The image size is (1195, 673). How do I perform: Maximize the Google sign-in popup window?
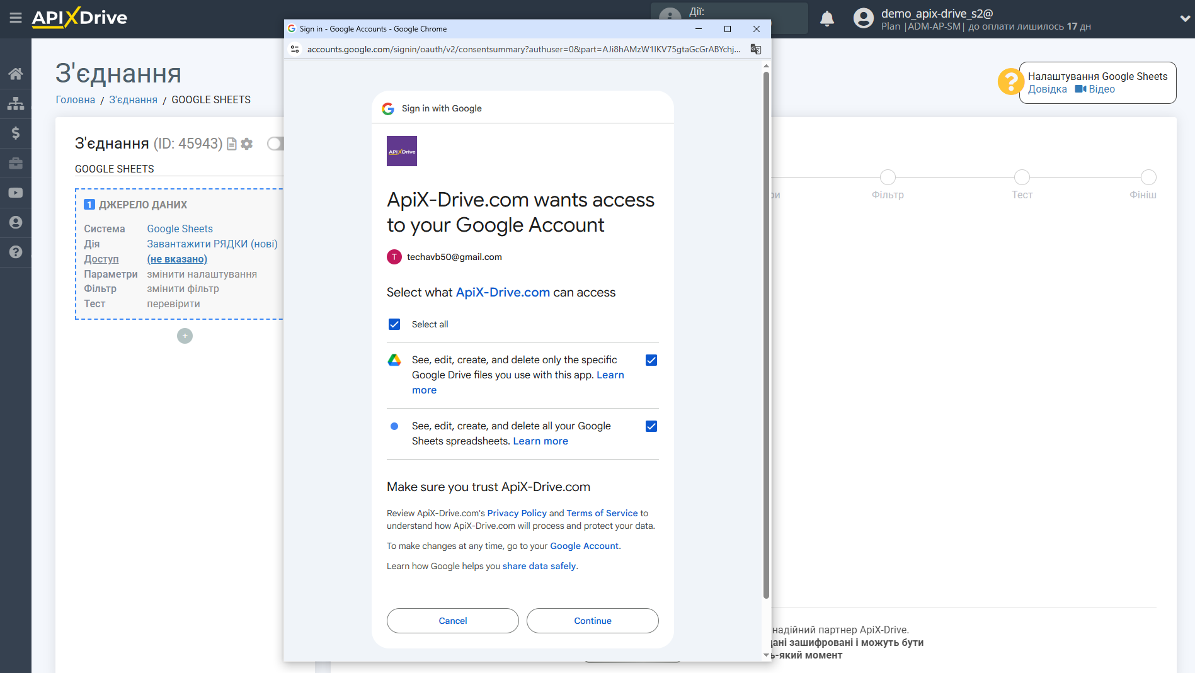click(x=728, y=29)
